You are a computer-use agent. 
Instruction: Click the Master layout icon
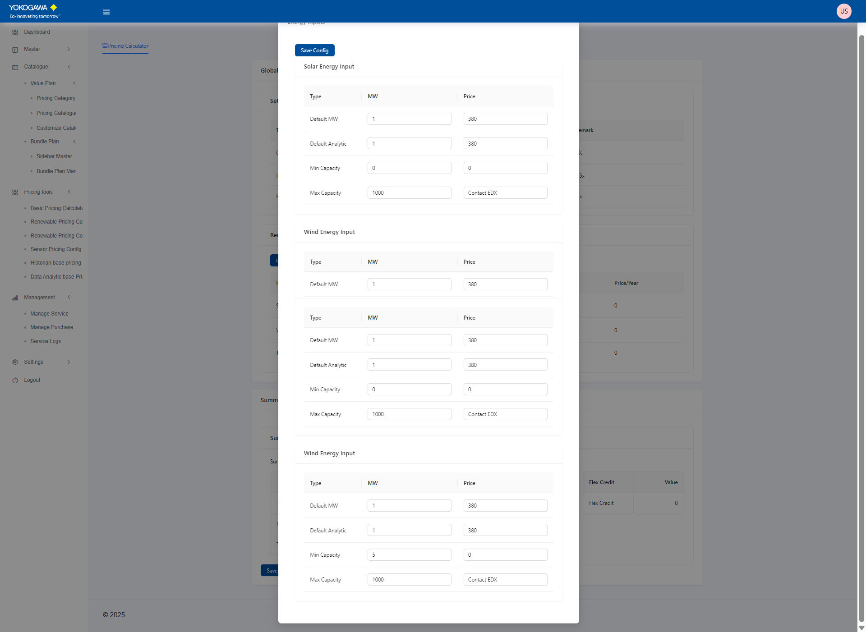pos(15,50)
